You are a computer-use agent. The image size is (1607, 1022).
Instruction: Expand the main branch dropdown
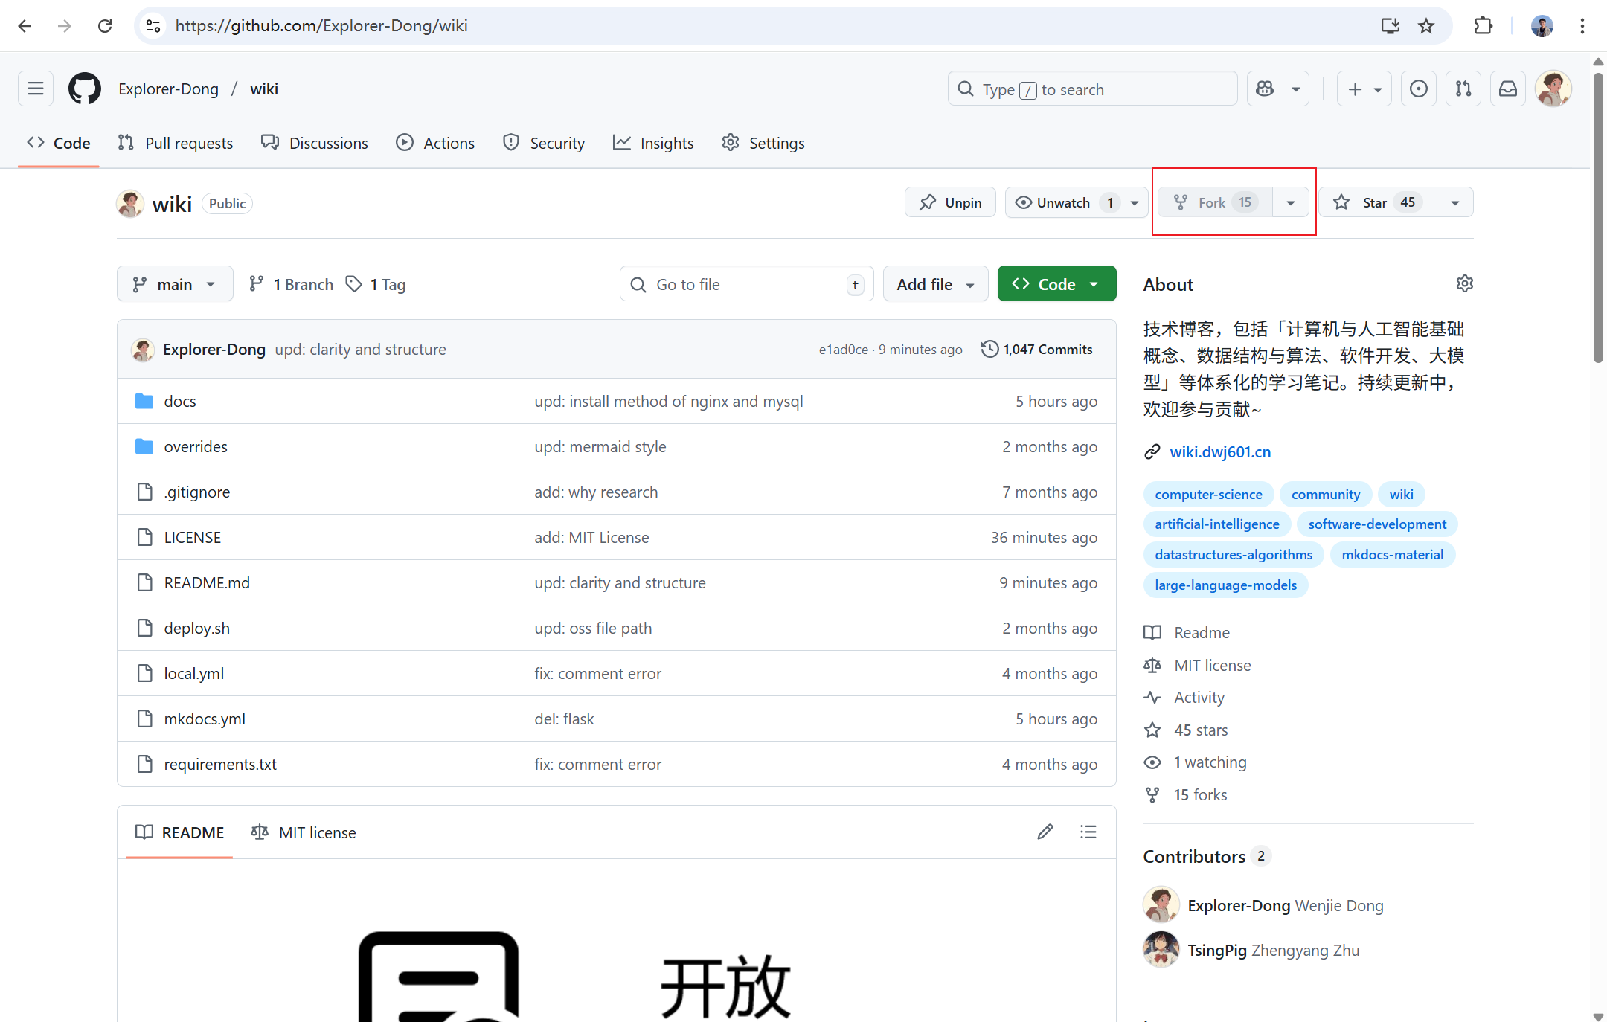[x=175, y=284]
